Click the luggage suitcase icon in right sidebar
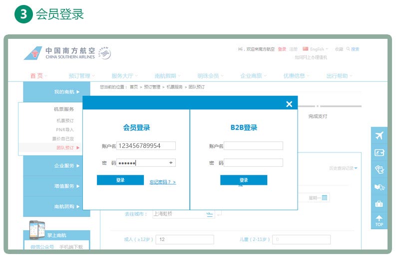This screenshot has height=259, width=397. pos(379,204)
